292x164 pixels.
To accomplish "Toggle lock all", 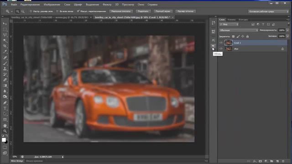I will point(247,36).
